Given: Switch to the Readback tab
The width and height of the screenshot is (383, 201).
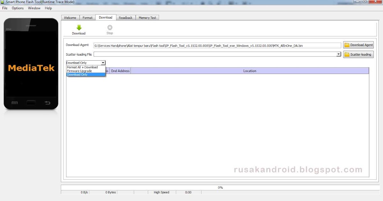Looking at the screenshot, I should tap(125, 18).
